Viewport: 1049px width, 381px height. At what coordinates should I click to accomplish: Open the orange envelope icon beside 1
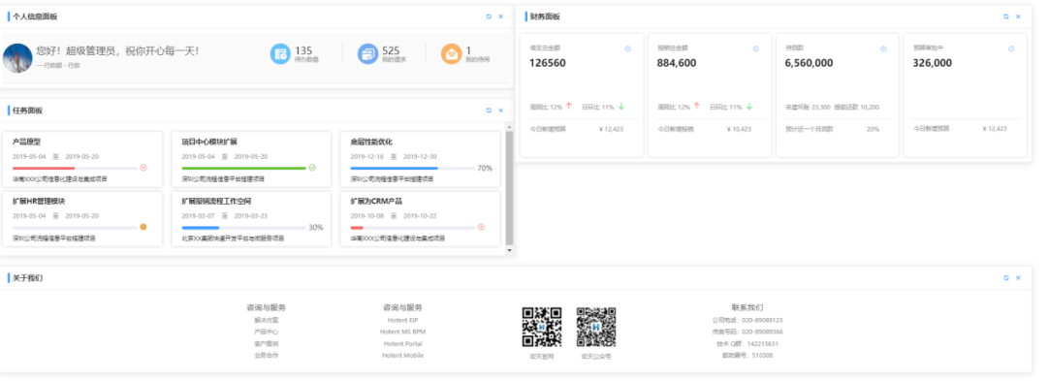pos(452,54)
